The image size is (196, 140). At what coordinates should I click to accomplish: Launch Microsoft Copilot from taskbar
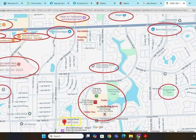95,136
